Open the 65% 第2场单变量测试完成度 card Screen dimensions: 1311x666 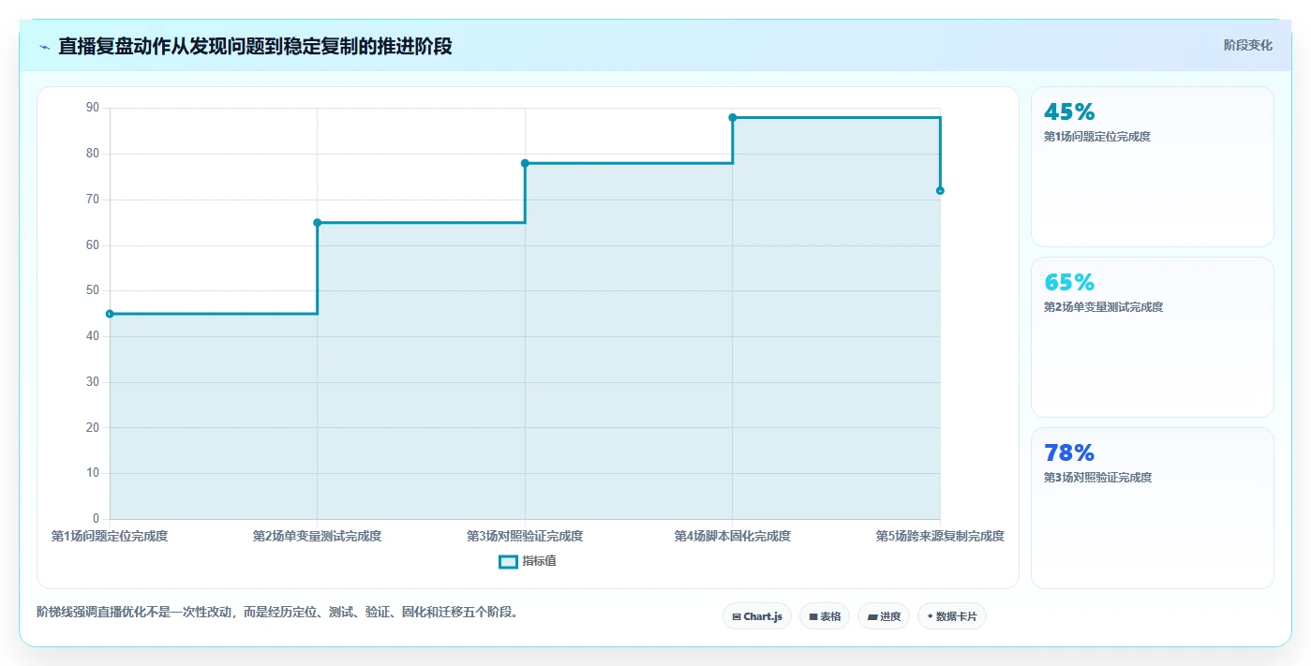point(1153,337)
